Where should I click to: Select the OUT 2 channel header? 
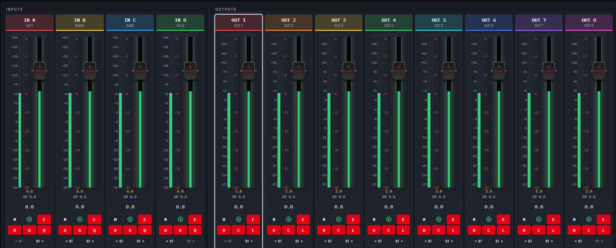tap(289, 22)
